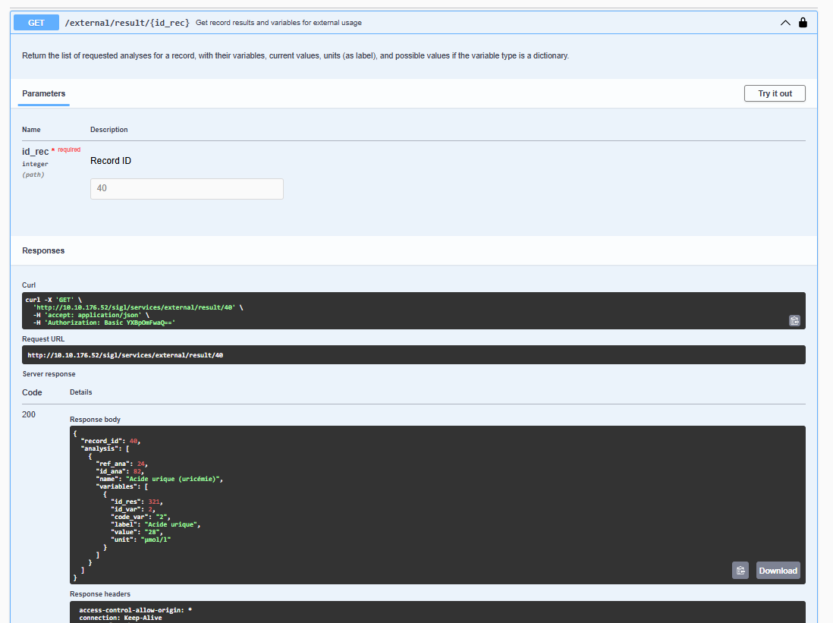This screenshot has width=833, height=623.
Task: Copy the curl command to clipboard
Action: 794,320
